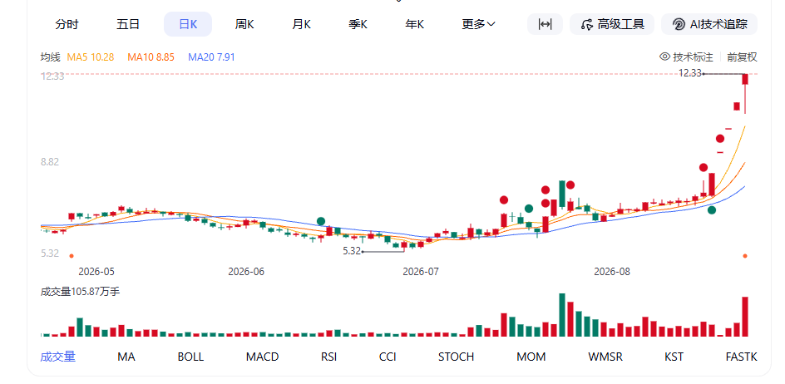Click the MA20 7.91 legend label
This screenshot has width=785, height=384.
point(211,57)
